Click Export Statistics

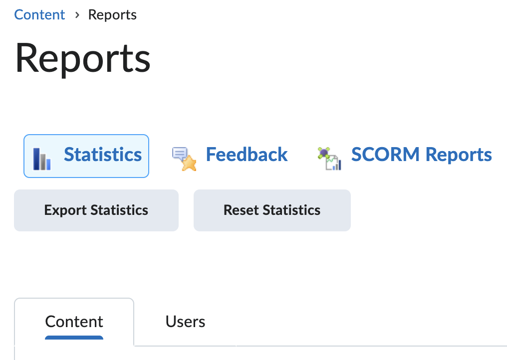pos(96,210)
